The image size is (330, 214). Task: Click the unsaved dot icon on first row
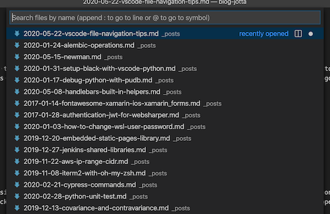[x=310, y=34]
